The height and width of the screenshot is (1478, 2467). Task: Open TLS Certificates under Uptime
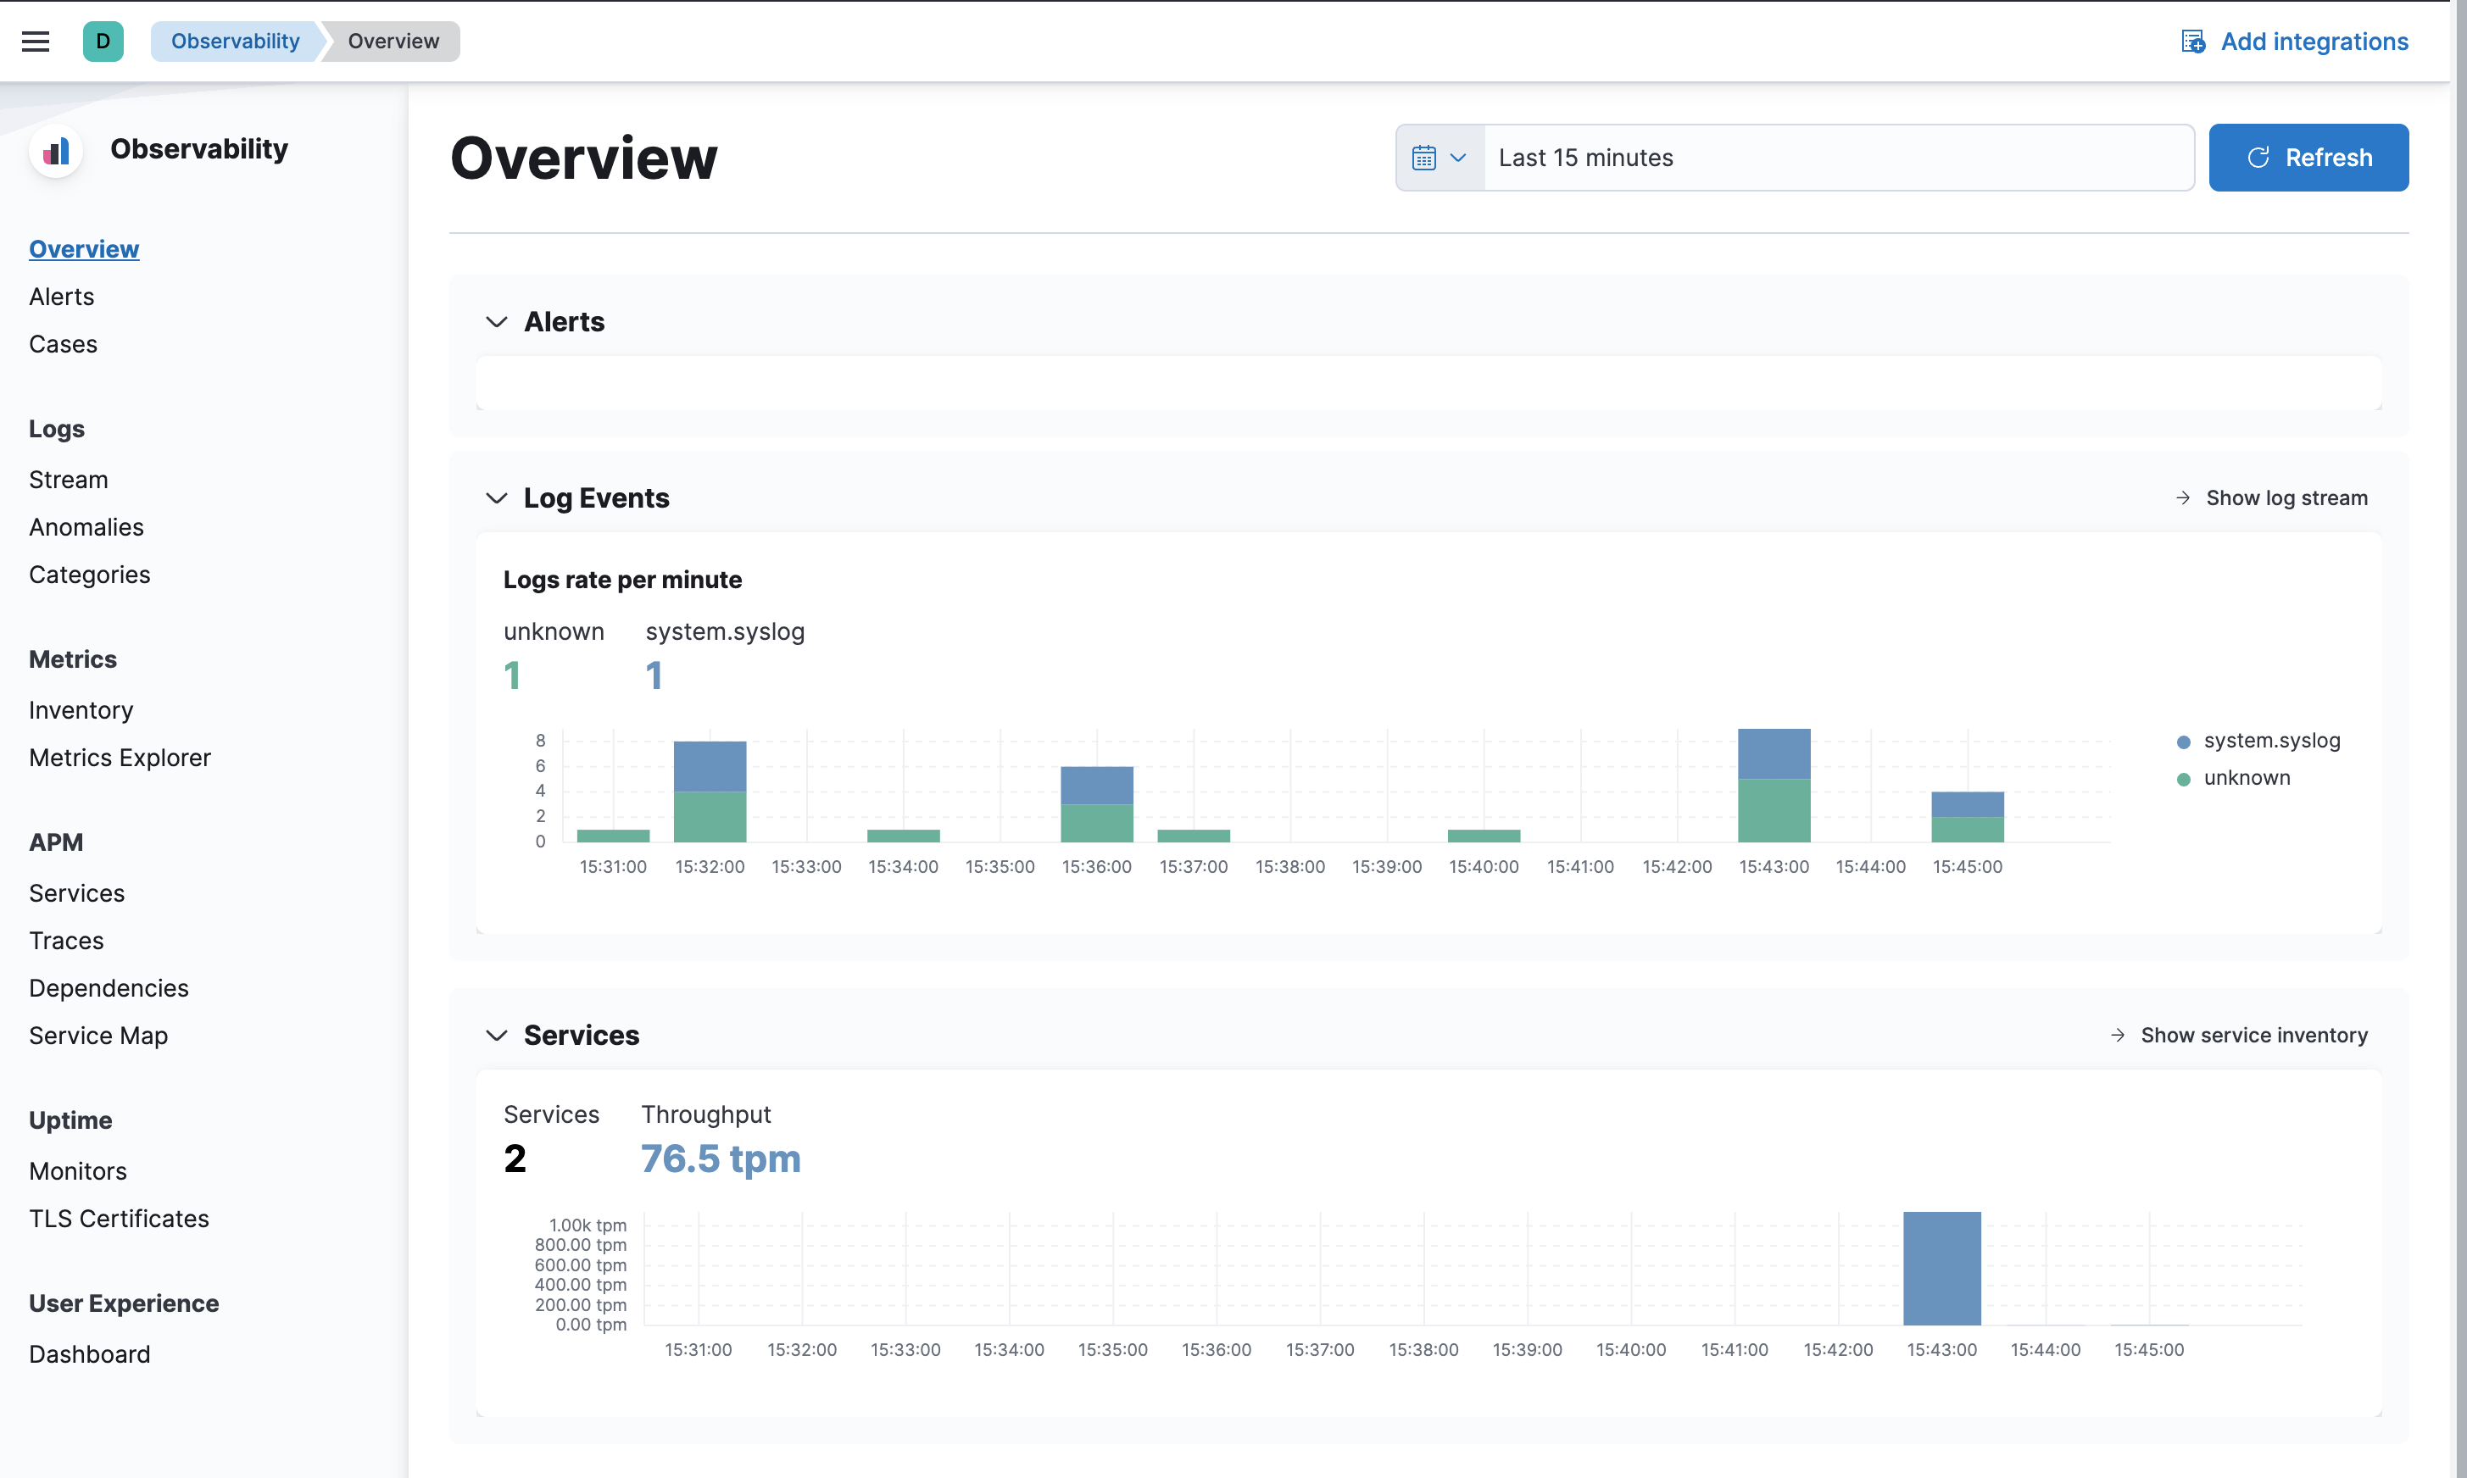(x=119, y=1218)
